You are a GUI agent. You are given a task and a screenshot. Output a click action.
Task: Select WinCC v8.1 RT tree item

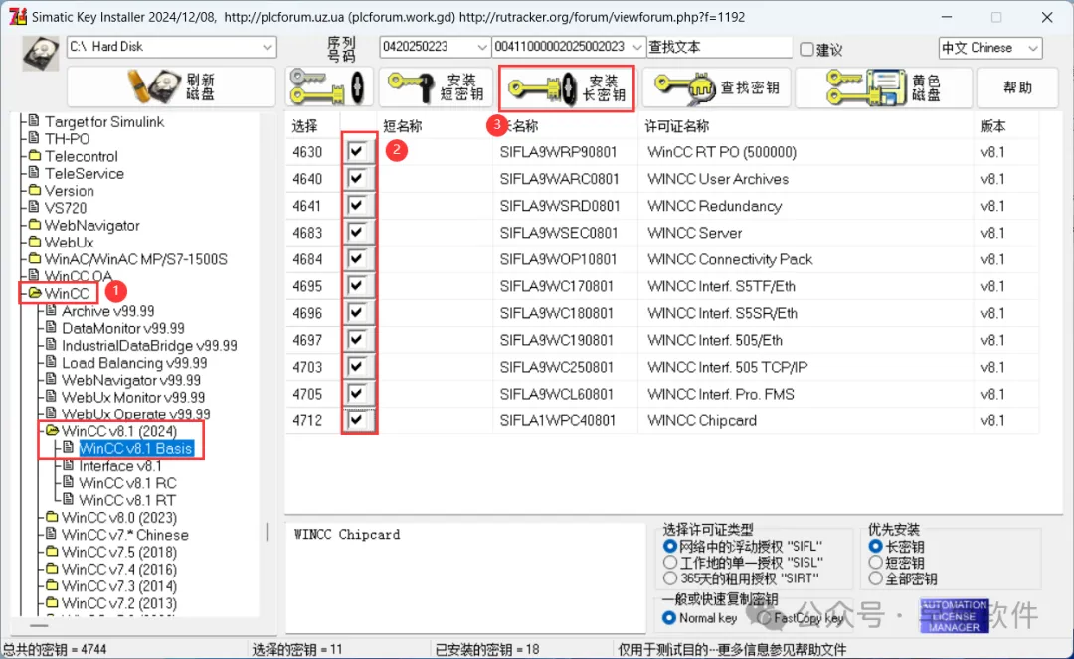pyautogui.click(x=126, y=500)
